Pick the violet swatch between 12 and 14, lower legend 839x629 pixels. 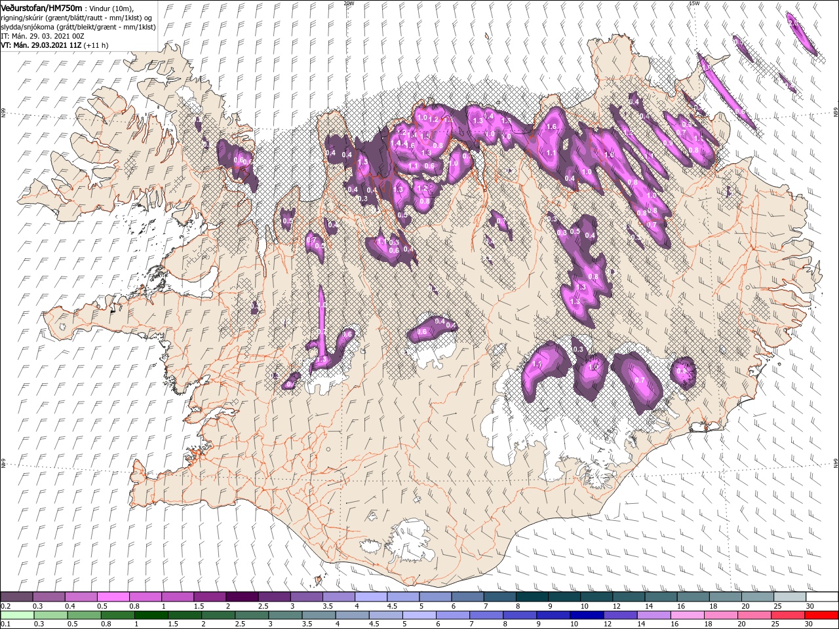tap(620, 615)
